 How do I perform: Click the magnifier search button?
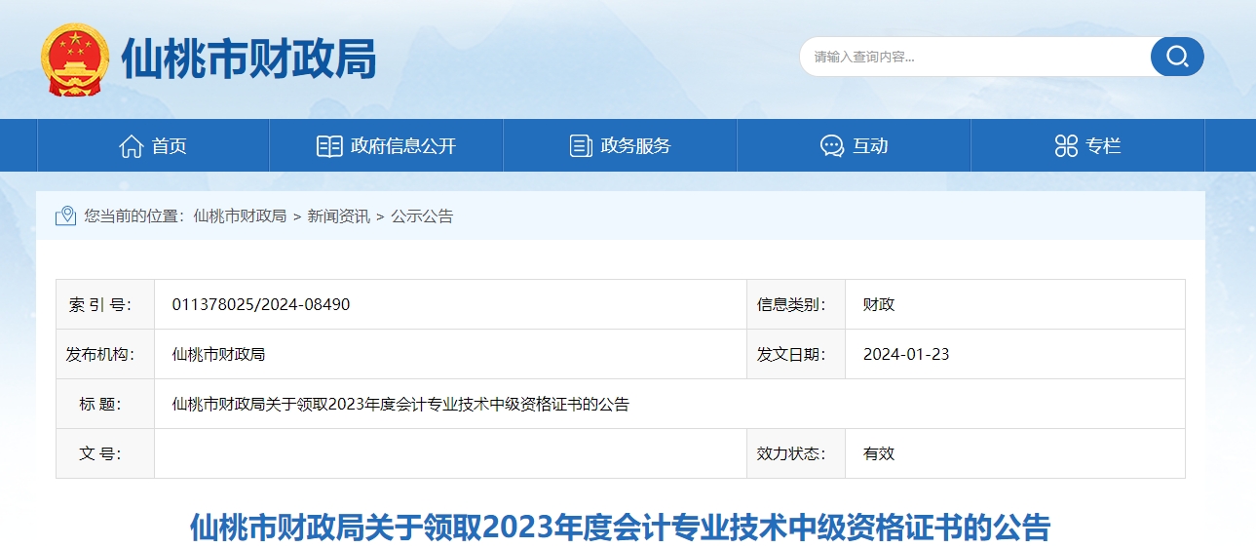(x=1176, y=57)
